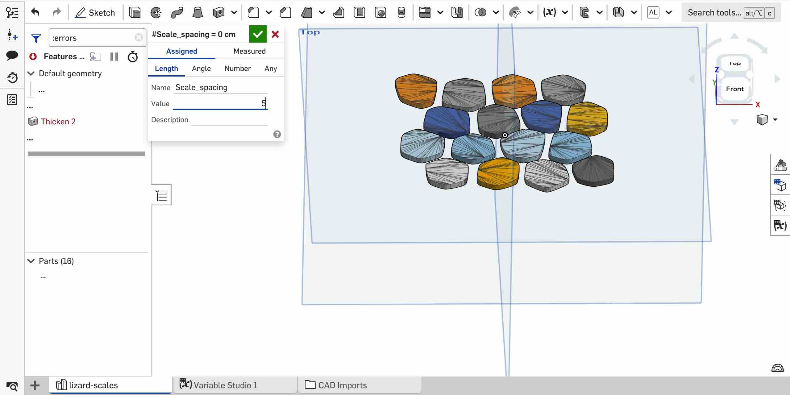
Task: Select the Draft tool
Action: 306,13
